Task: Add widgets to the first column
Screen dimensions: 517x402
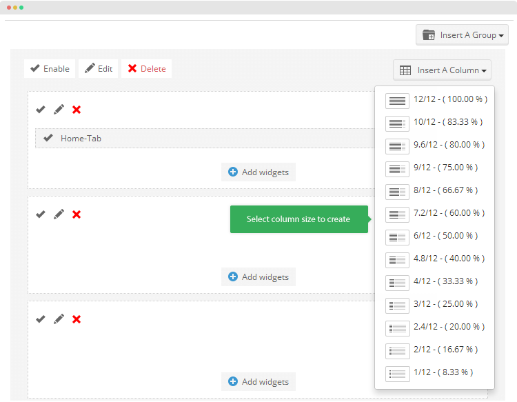Action: pyautogui.click(x=258, y=172)
